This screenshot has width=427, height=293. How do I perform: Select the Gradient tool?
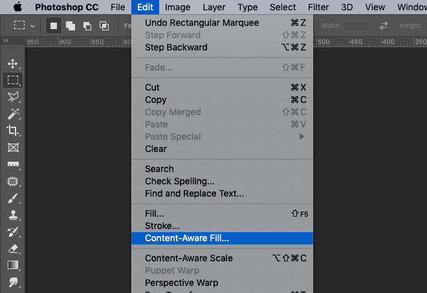[x=12, y=265]
